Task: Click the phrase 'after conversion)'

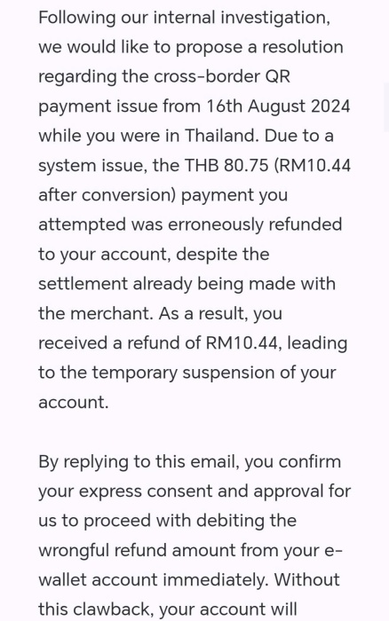Action: coord(107,195)
